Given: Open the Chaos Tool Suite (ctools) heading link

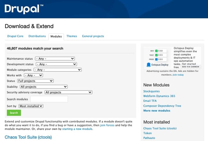Looking at the screenshot, I should coord(28,137).
